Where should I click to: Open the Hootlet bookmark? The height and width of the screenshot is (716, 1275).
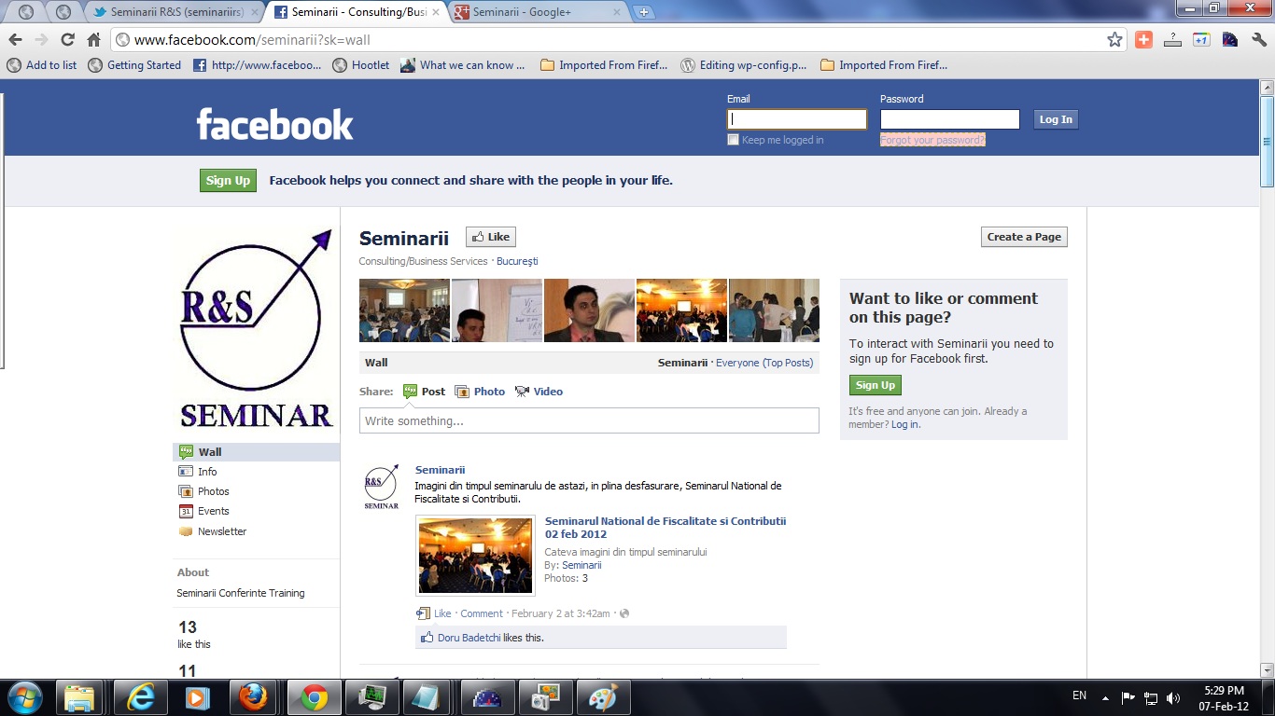[361, 65]
